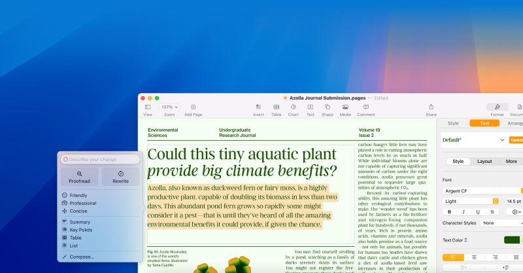Add a Text box from toolbar
523x273 pixels.
tap(310, 107)
